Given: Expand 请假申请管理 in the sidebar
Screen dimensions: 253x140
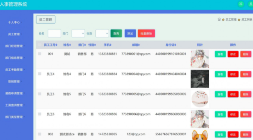Looking at the screenshot, I should click(x=15, y=93).
